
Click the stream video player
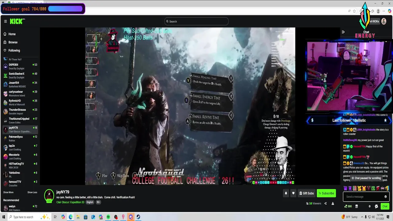(x=190, y=106)
